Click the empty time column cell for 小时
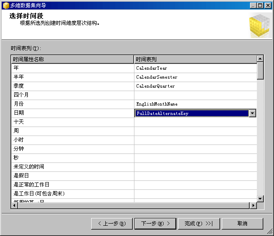Screen dimensions: 274x236 click(195, 140)
